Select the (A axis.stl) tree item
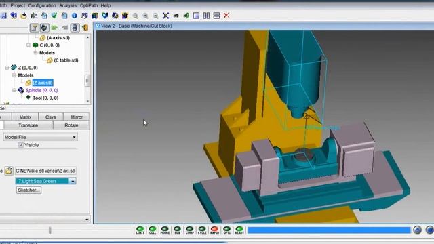This screenshot has height=244, width=434. point(58,38)
